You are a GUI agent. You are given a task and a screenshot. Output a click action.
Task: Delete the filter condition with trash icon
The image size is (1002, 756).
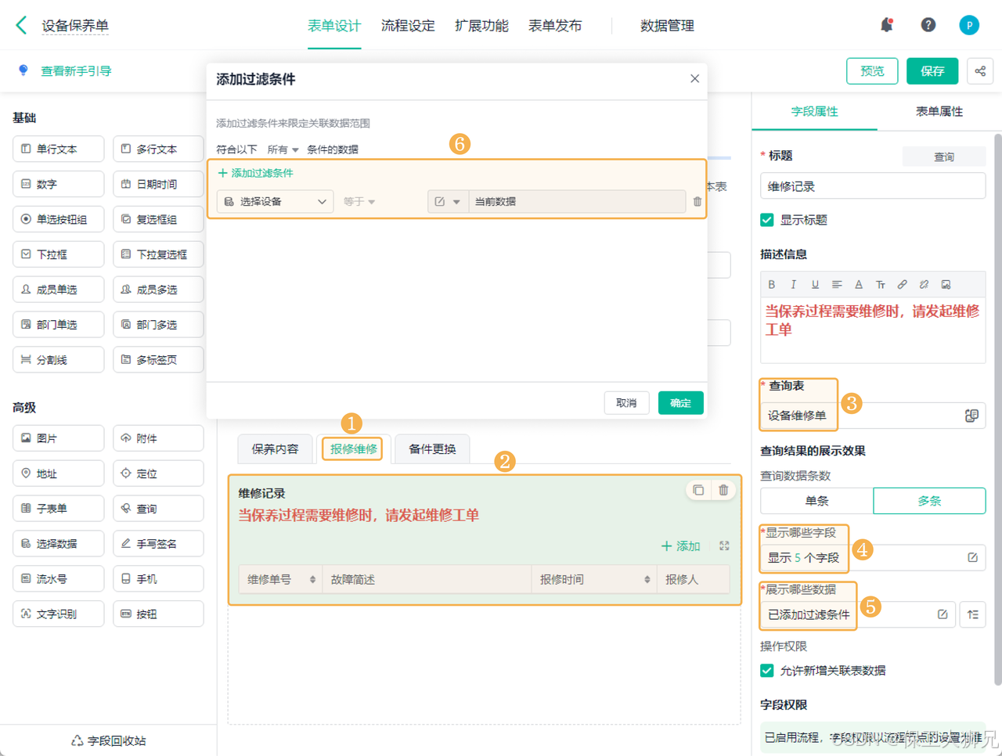point(697,202)
